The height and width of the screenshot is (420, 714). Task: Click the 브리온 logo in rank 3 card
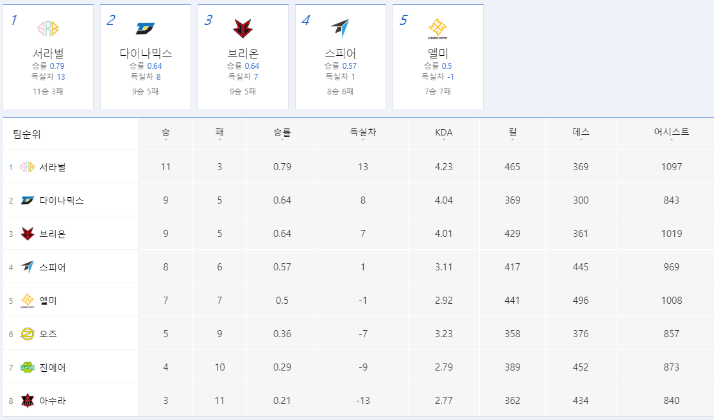(242, 28)
